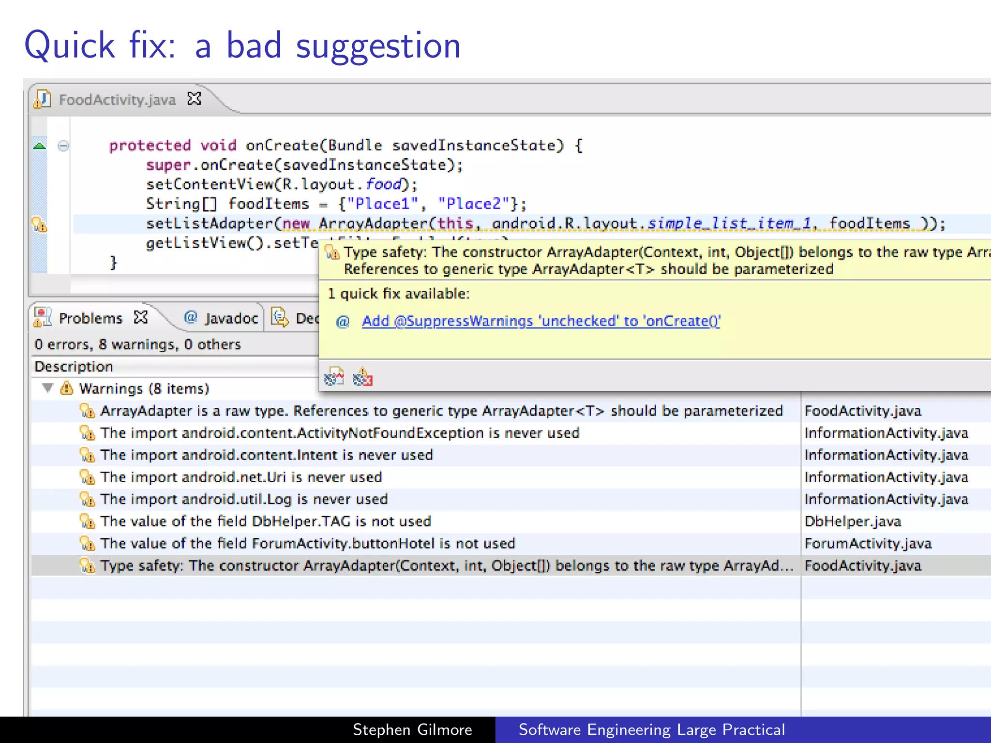Click '1 quick fix available:' label in tooltip

399,294
